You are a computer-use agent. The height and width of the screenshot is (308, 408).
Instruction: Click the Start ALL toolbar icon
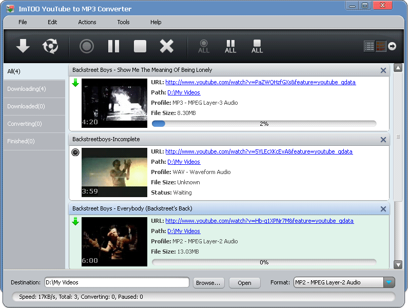pos(204,46)
